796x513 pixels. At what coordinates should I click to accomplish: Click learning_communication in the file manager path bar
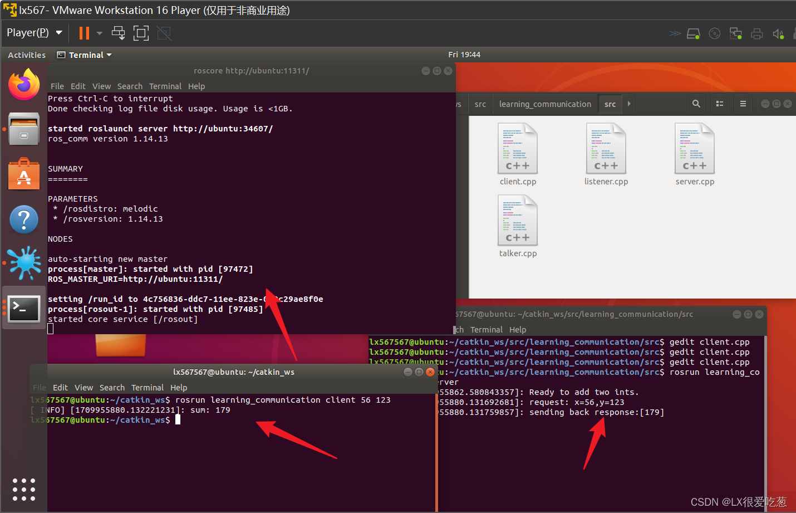click(545, 104)
